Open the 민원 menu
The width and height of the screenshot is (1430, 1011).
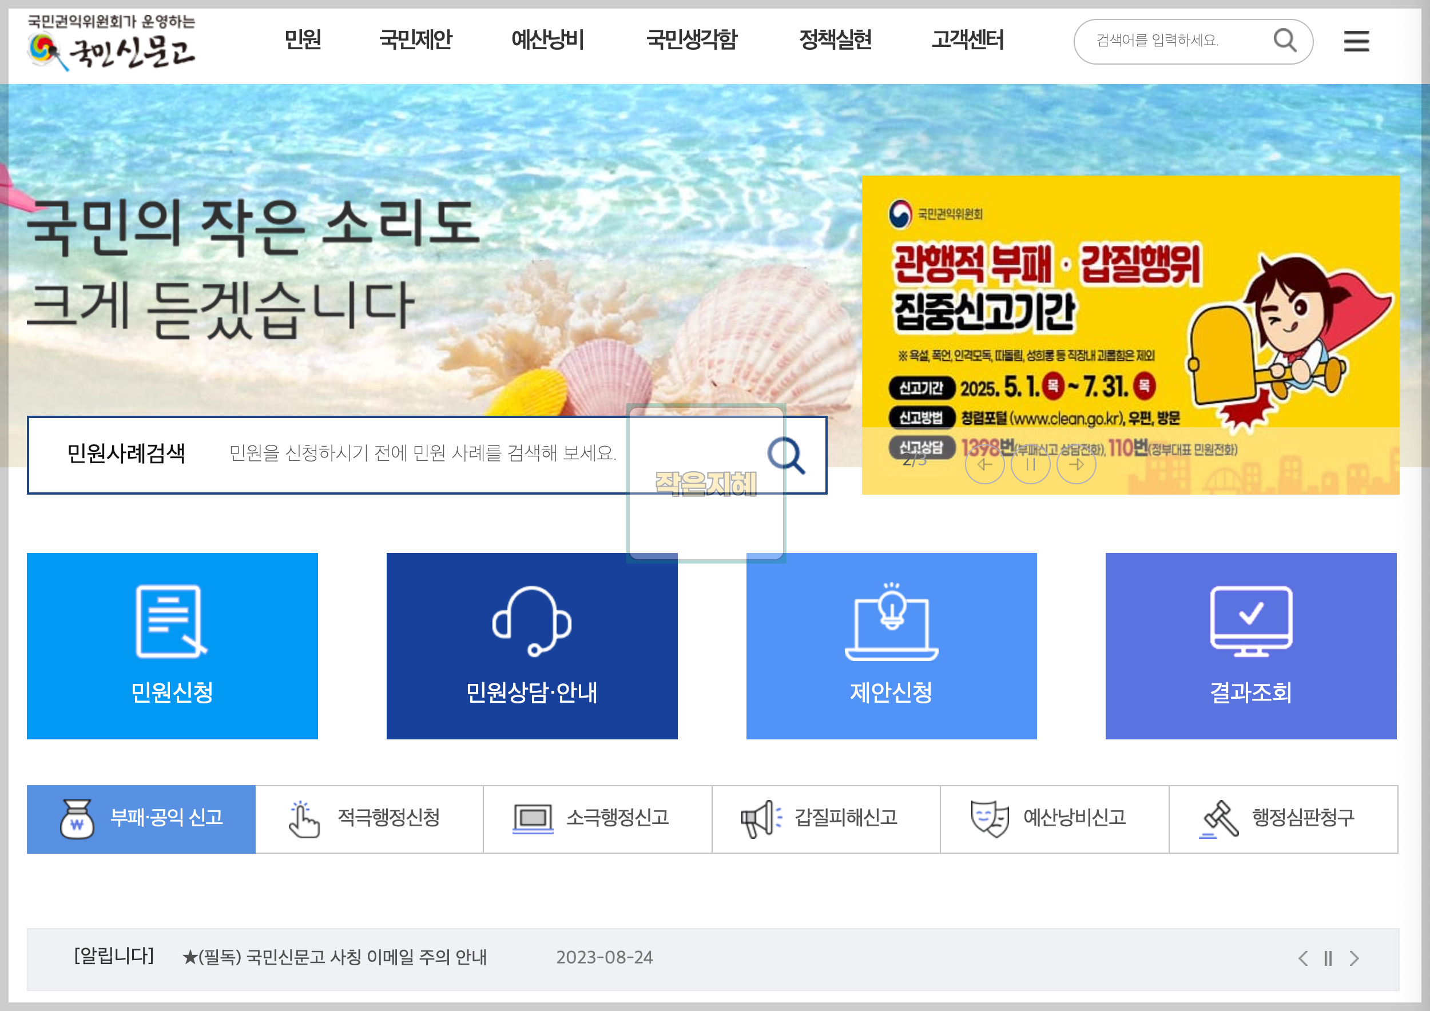tap(303, 40)
